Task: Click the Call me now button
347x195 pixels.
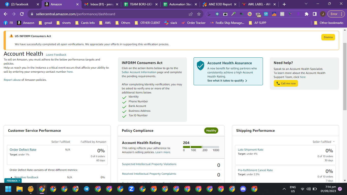Action: (286, 83)
